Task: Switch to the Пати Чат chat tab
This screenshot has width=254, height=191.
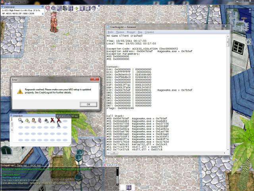Action: [22, 166]
